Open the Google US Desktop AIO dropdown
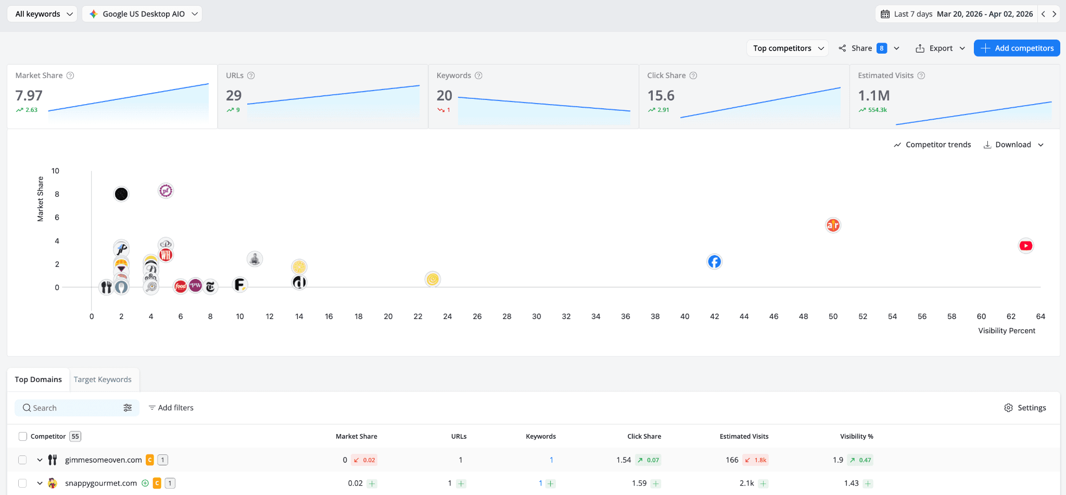The width and height of the screenshot is (1066, 495). click(x=142, y=14)
